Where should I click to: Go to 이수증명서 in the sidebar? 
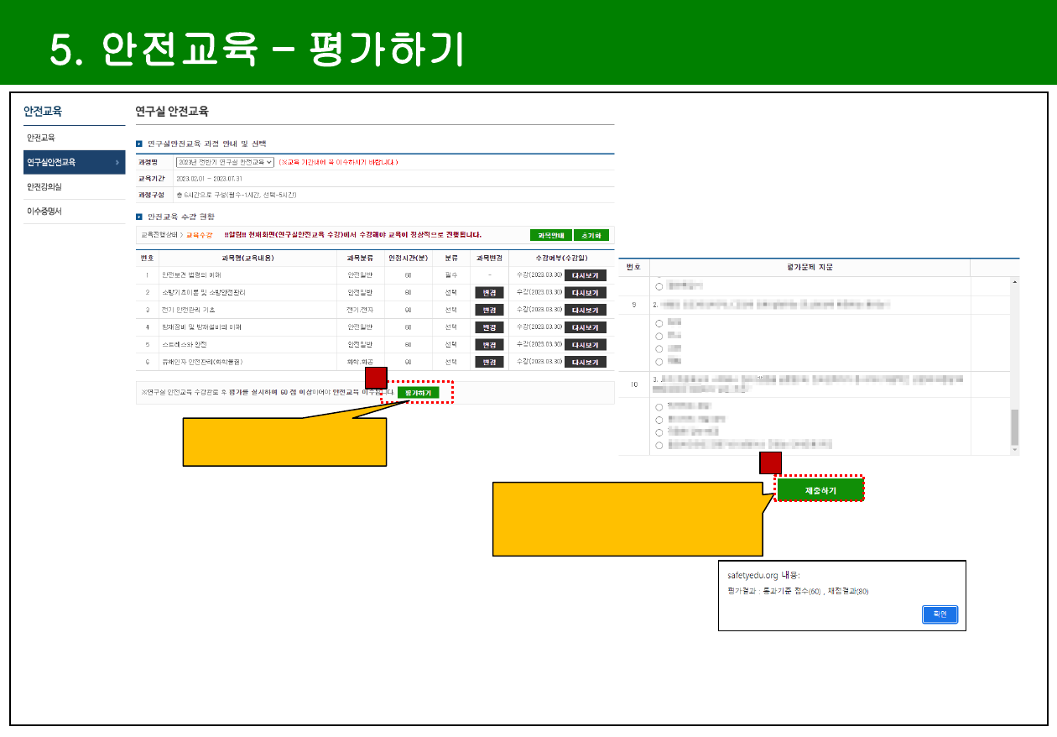pos(44,212)
